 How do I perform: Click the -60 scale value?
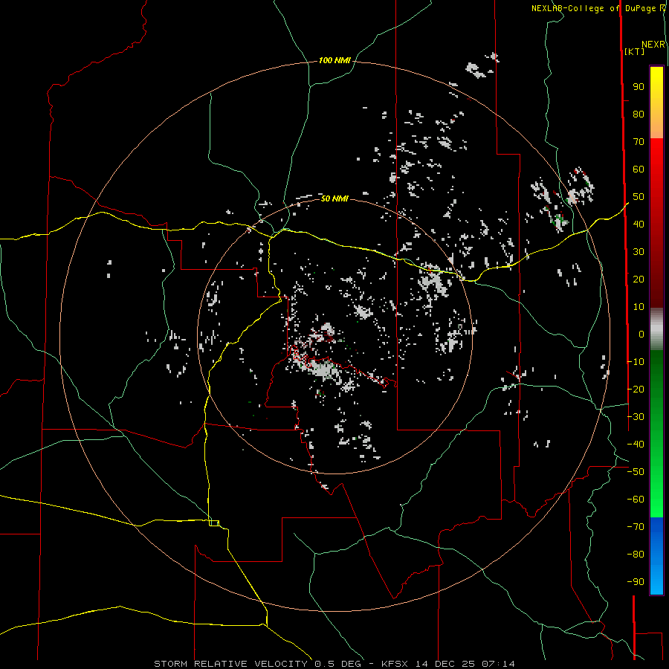[636, 500]
